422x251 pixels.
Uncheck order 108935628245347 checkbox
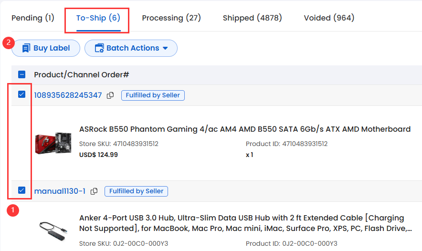[21, 94]
